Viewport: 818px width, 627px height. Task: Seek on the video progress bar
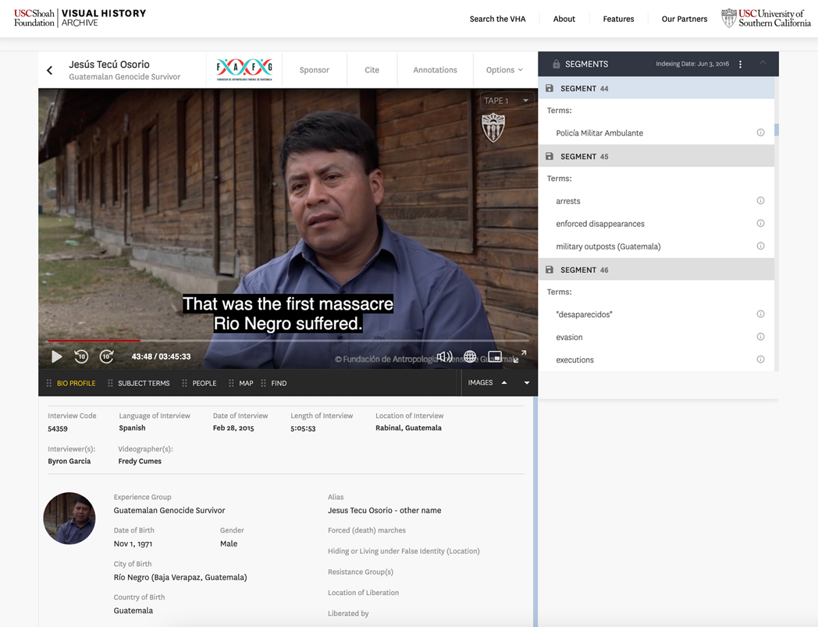point(288,340)
